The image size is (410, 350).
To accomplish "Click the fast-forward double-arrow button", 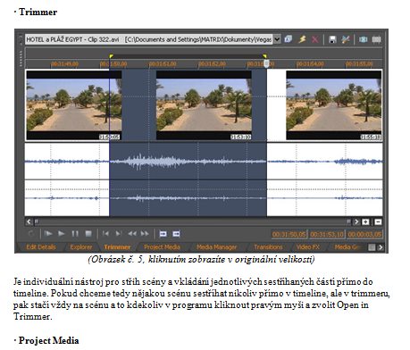I will pyautogui.click(x=145, y=234).
